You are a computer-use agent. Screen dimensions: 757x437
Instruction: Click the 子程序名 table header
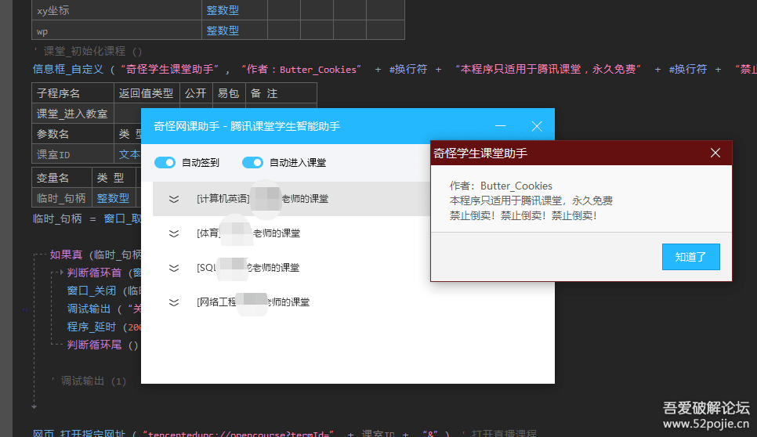[x=72, y=93]
